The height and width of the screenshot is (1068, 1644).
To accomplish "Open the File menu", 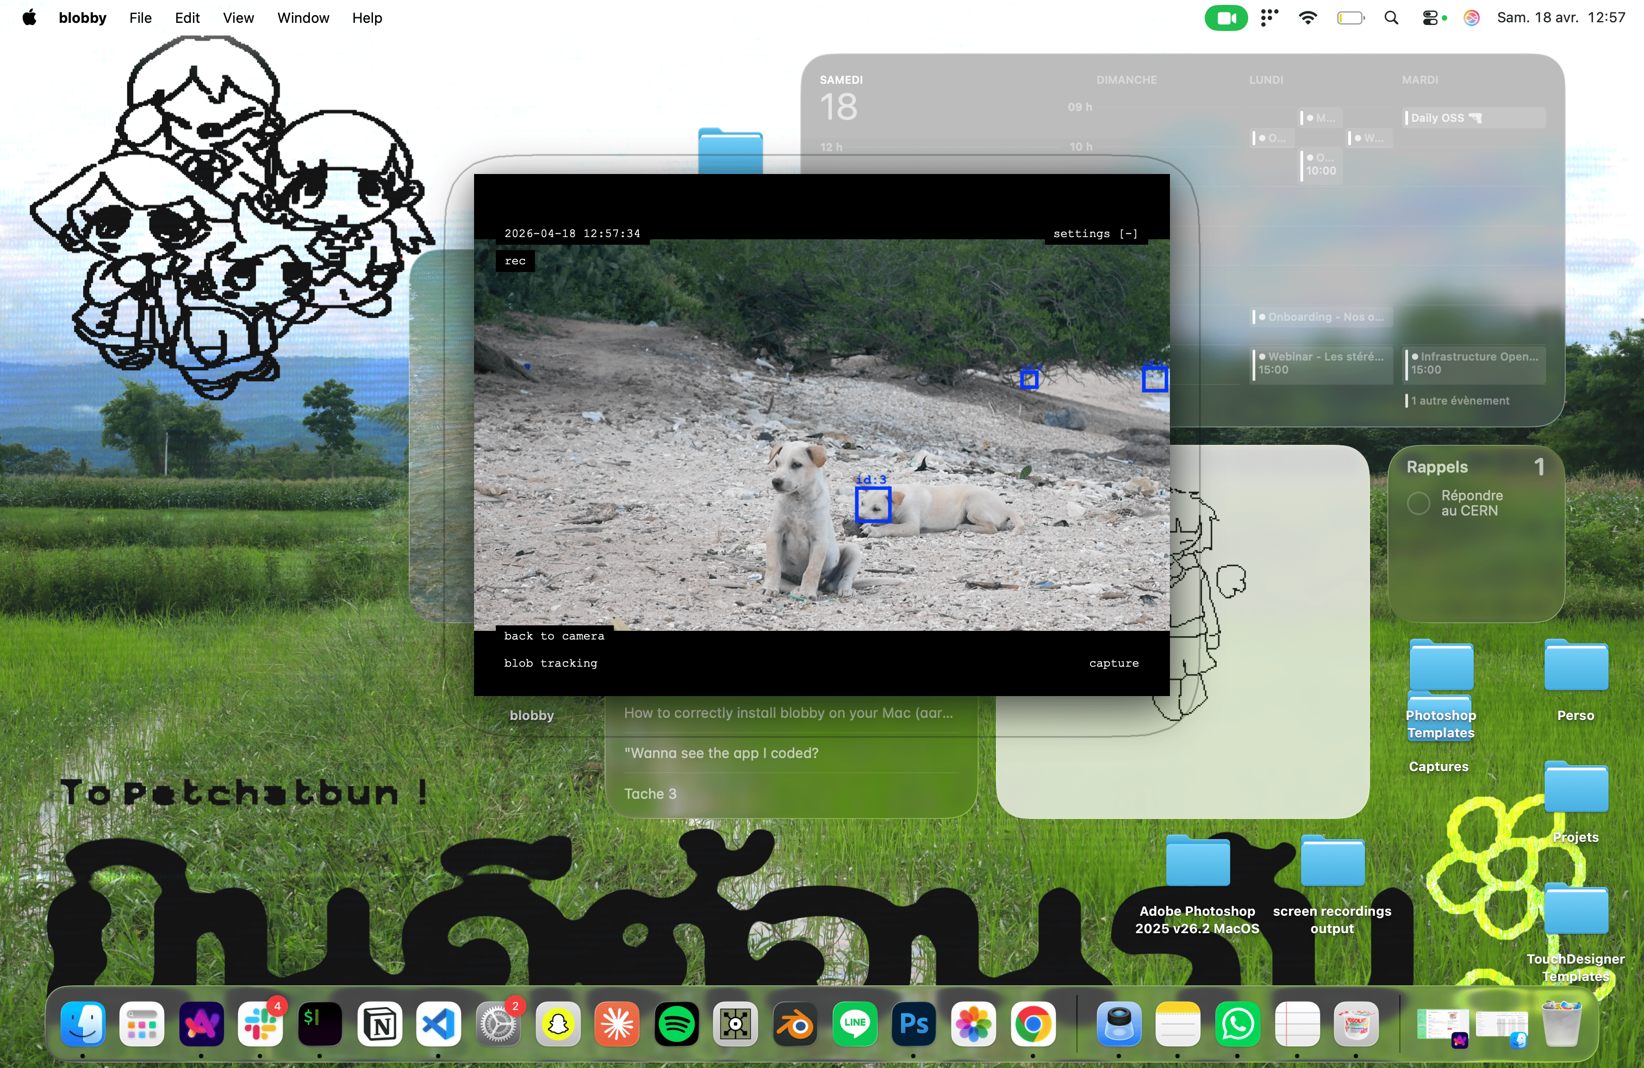I will click(x=140, y=18).
